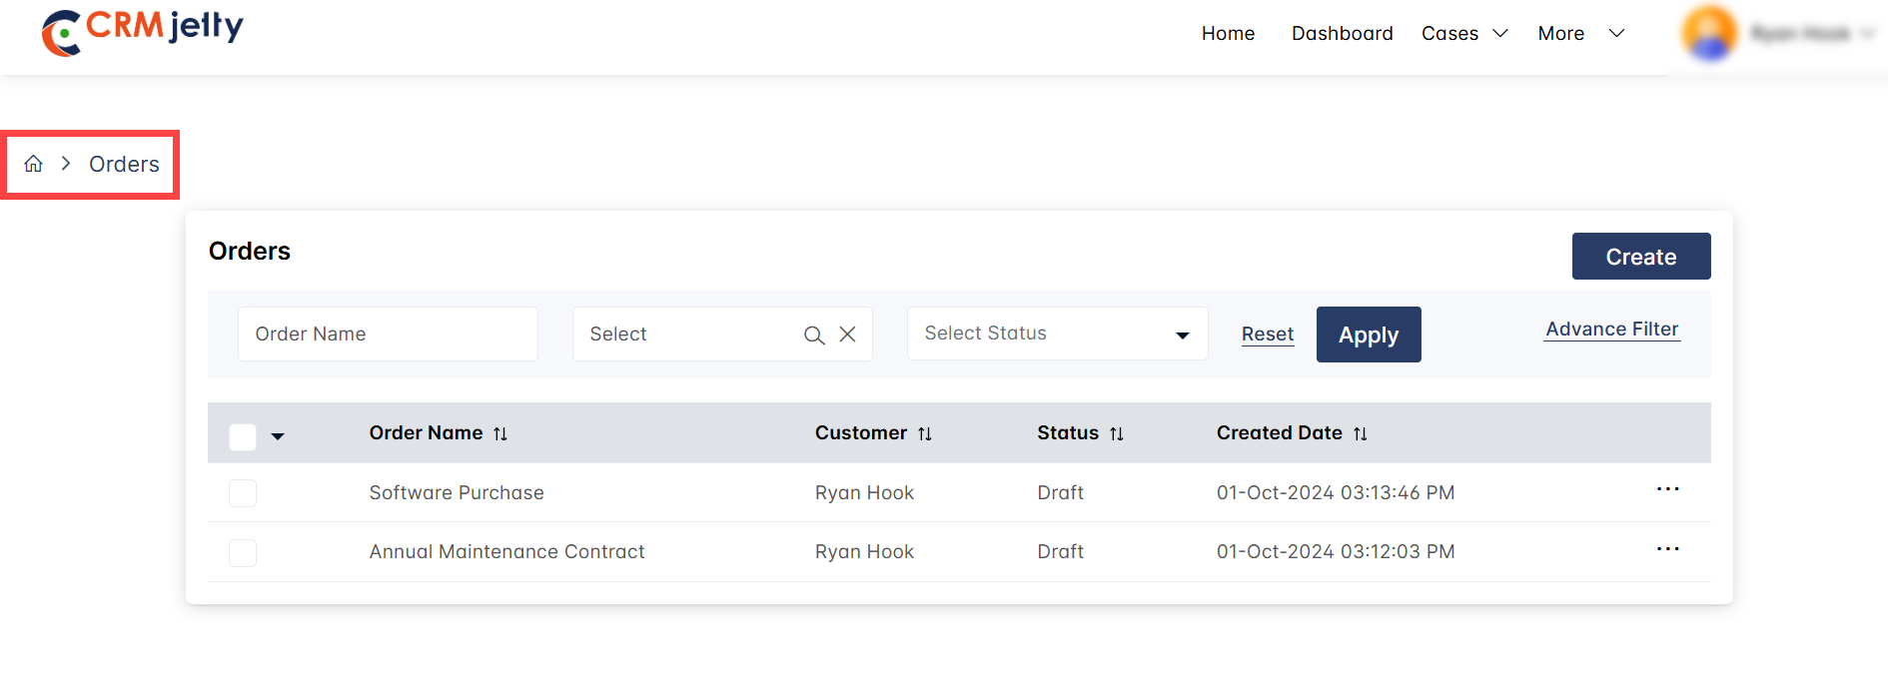1888x676 pixels.
Task: Click the user profile avatar
Action: pyautogui.click(x=1709, y=33)
